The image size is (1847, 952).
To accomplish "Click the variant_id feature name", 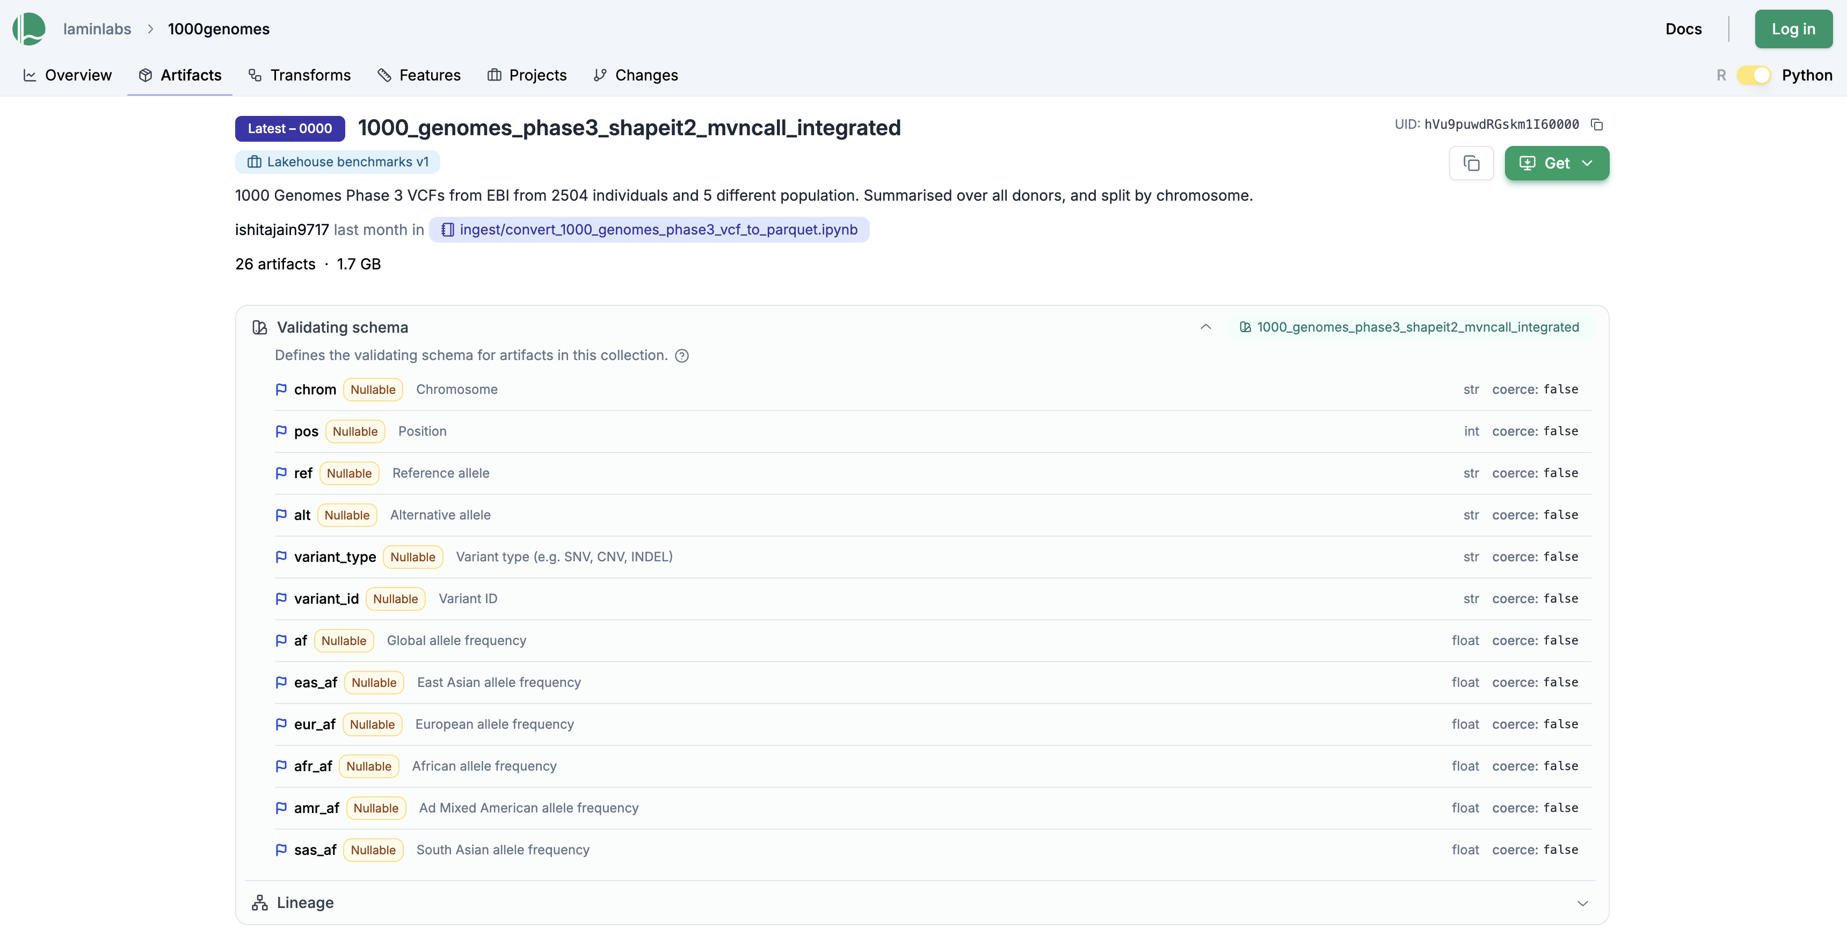I will pos(326,598).
